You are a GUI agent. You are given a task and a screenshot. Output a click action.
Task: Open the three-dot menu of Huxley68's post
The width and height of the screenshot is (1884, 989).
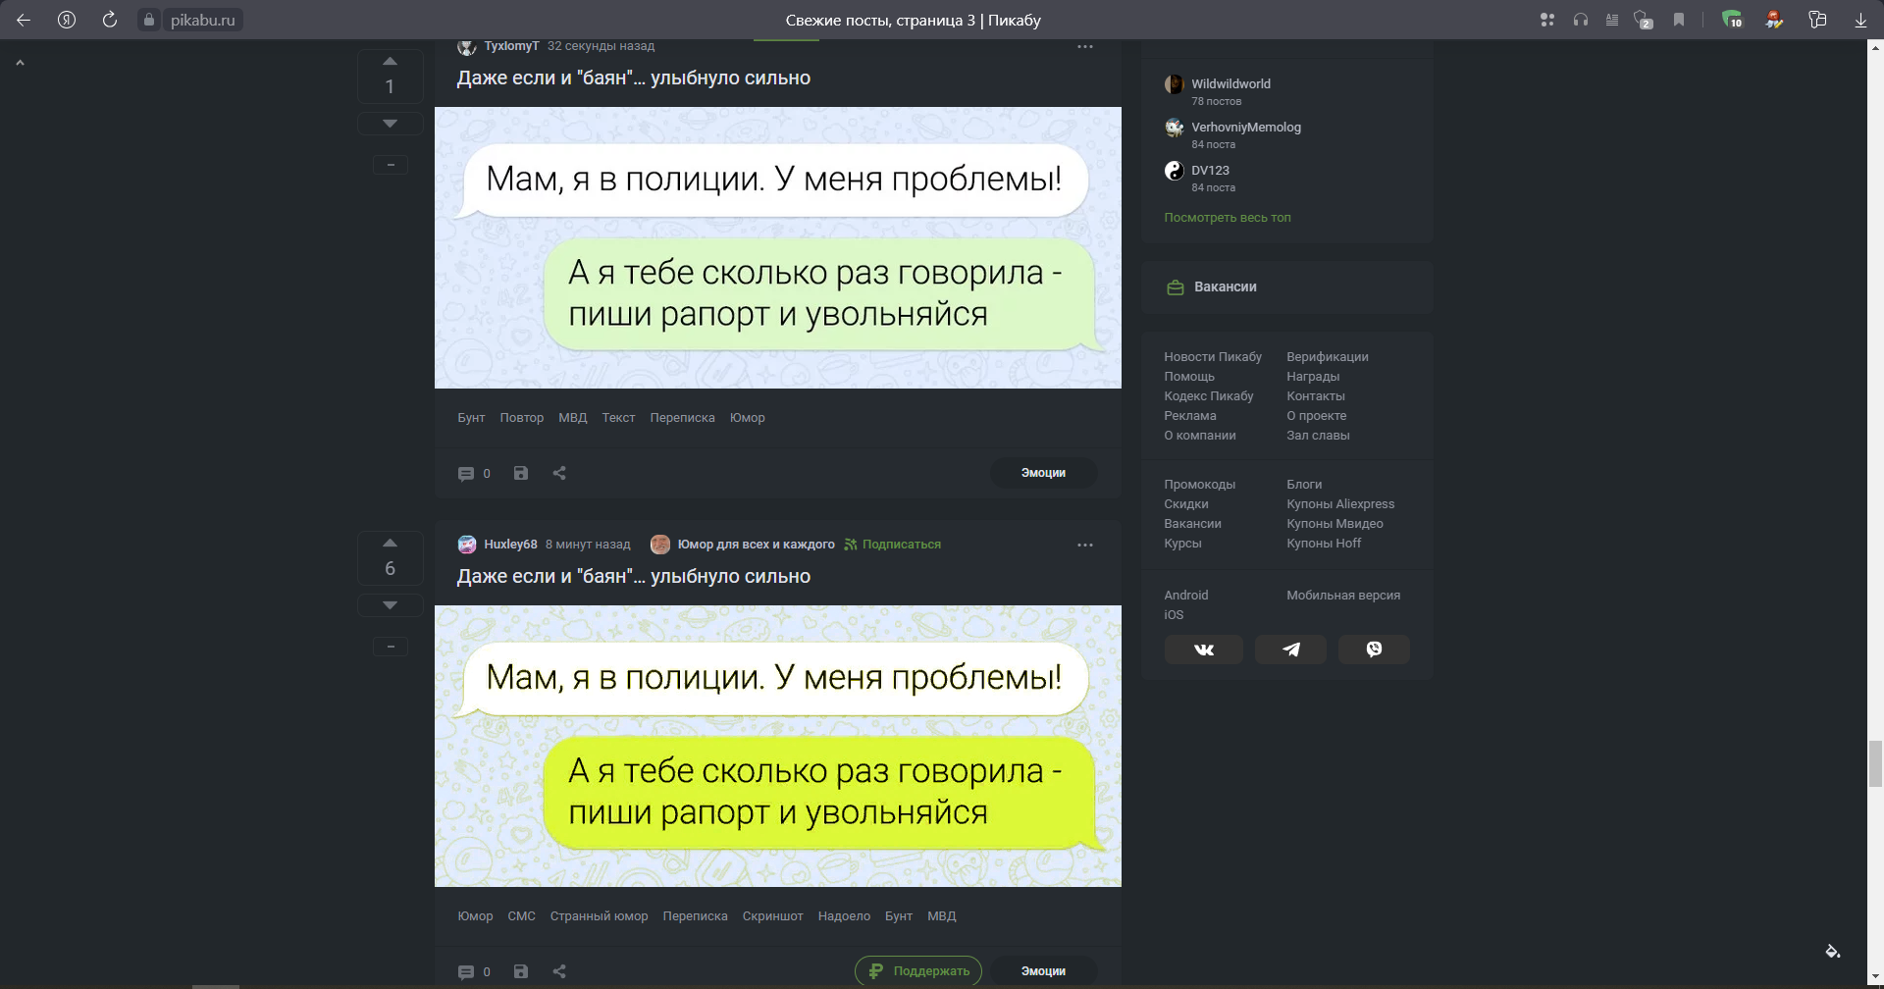[x=1084, y=545]
